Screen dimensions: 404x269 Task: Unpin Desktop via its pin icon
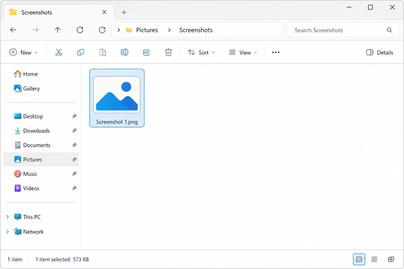pos(74,117)
